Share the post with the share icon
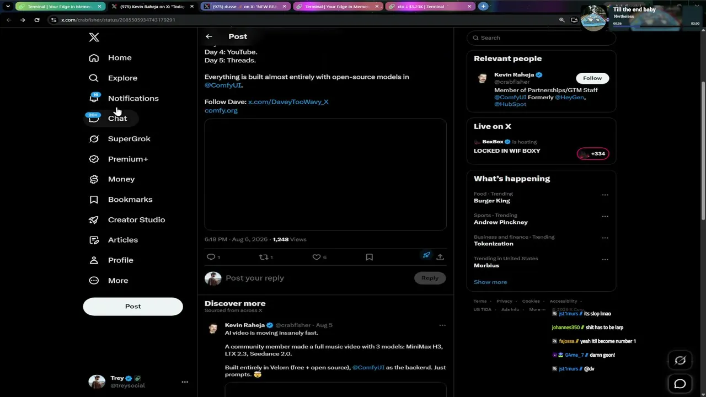 (x=440, y=257)
